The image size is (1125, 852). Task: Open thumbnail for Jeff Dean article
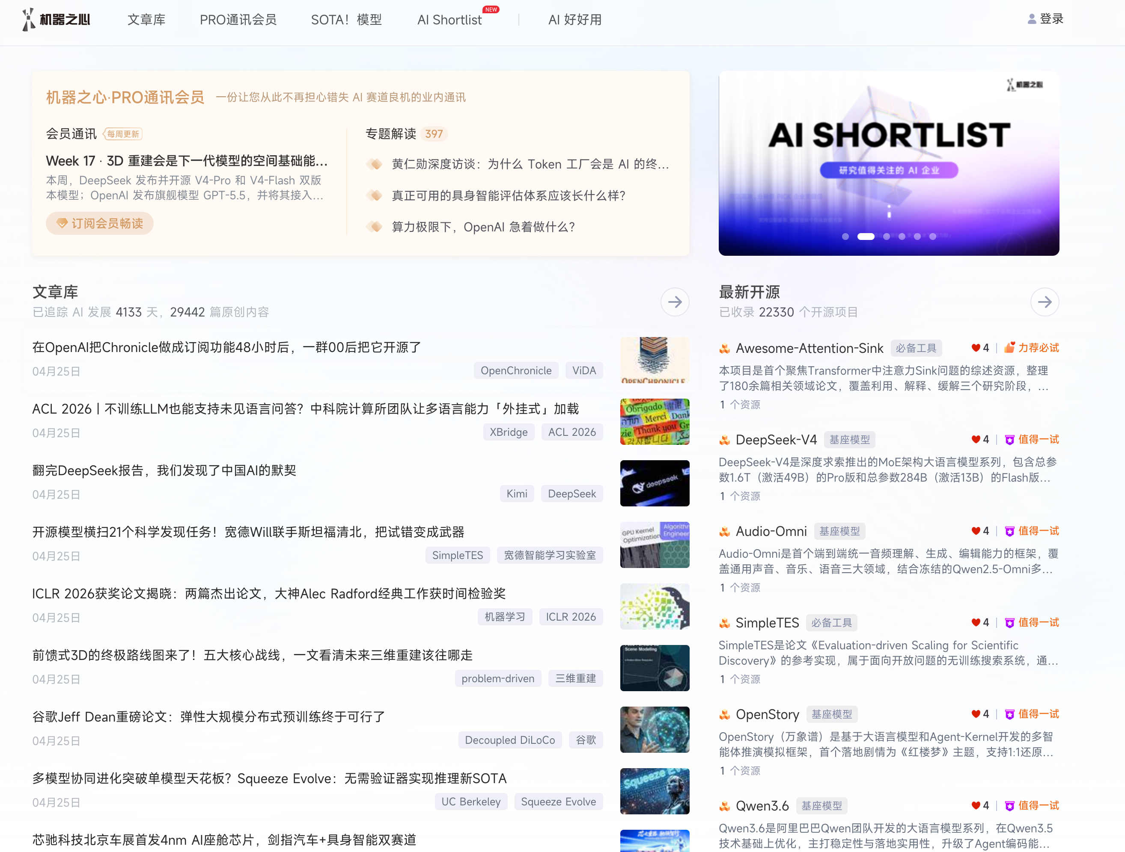point(655,730)
